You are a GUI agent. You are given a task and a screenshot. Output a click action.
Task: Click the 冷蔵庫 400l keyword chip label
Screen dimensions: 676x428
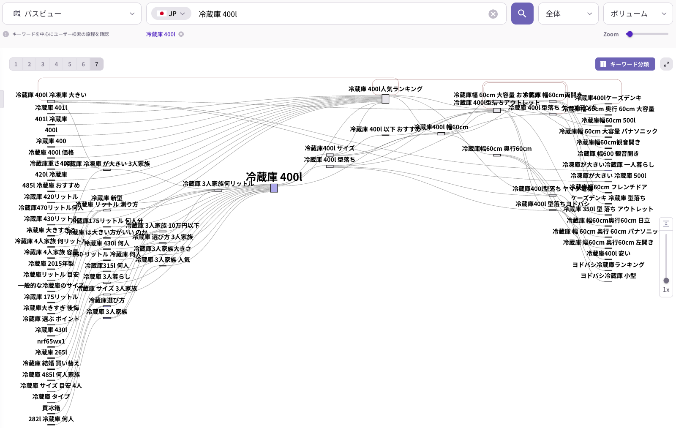(x=161, y=34)
